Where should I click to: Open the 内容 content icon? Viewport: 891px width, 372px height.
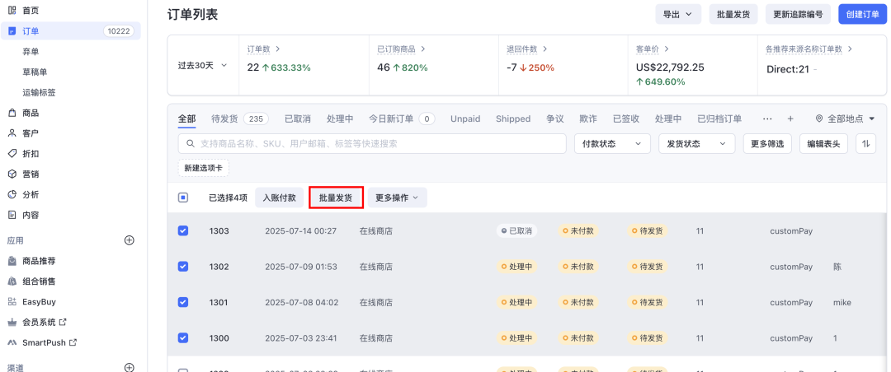click(x=12, y=215)
